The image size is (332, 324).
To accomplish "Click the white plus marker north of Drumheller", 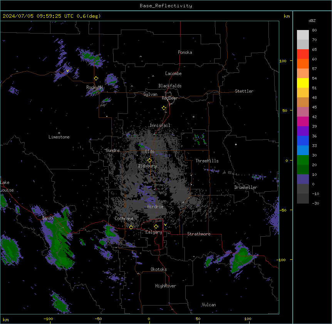I will (x=236, y=144).
